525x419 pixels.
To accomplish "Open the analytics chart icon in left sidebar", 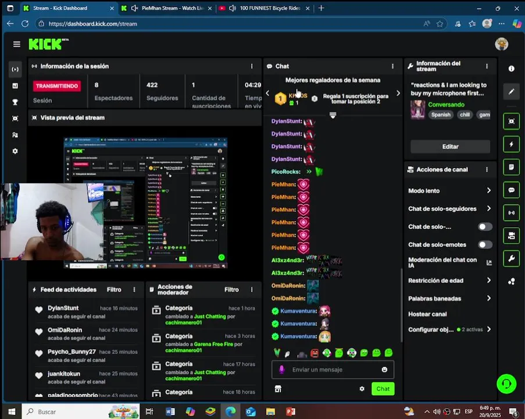I will (15, 86).
